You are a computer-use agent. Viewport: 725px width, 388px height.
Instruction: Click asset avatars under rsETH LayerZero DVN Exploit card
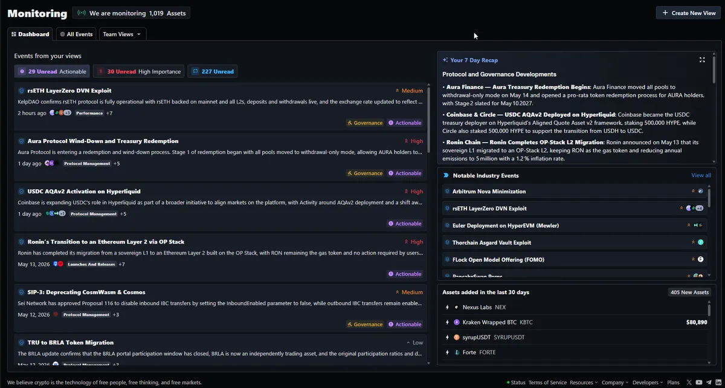point(60,113)
